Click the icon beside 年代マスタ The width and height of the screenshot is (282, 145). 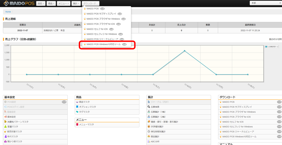tap(5, 137)
